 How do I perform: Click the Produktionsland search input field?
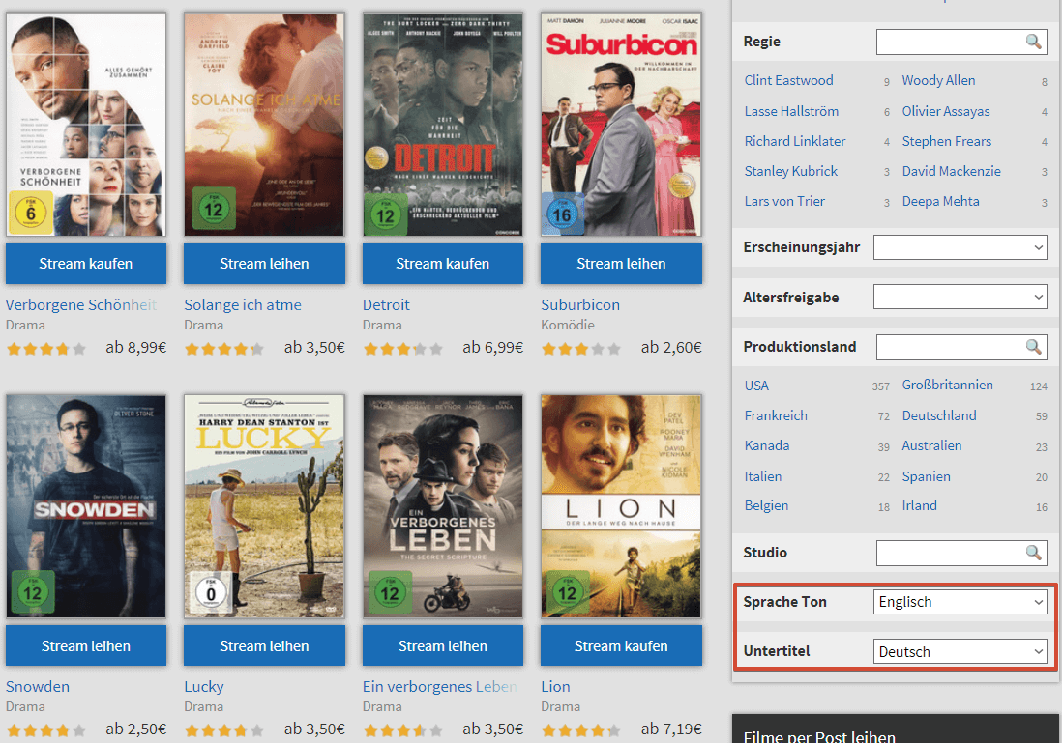coord(961,348)
